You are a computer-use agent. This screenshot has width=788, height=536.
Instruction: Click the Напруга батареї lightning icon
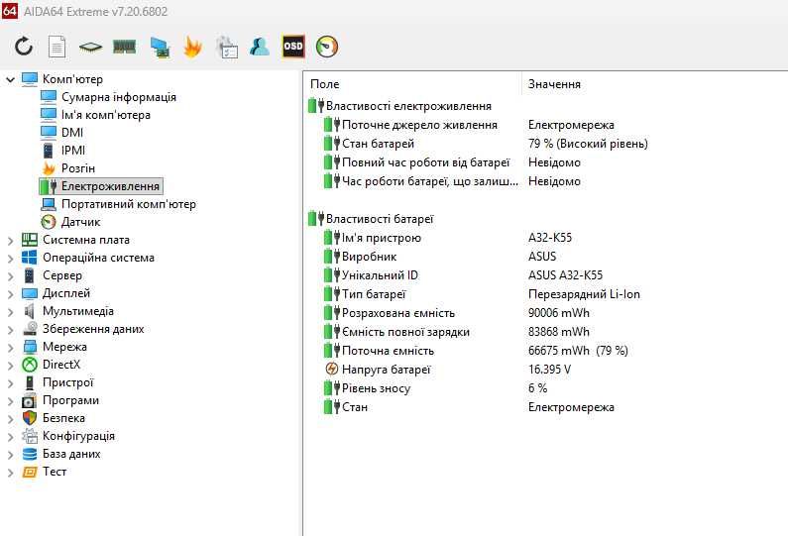(331, 369)
